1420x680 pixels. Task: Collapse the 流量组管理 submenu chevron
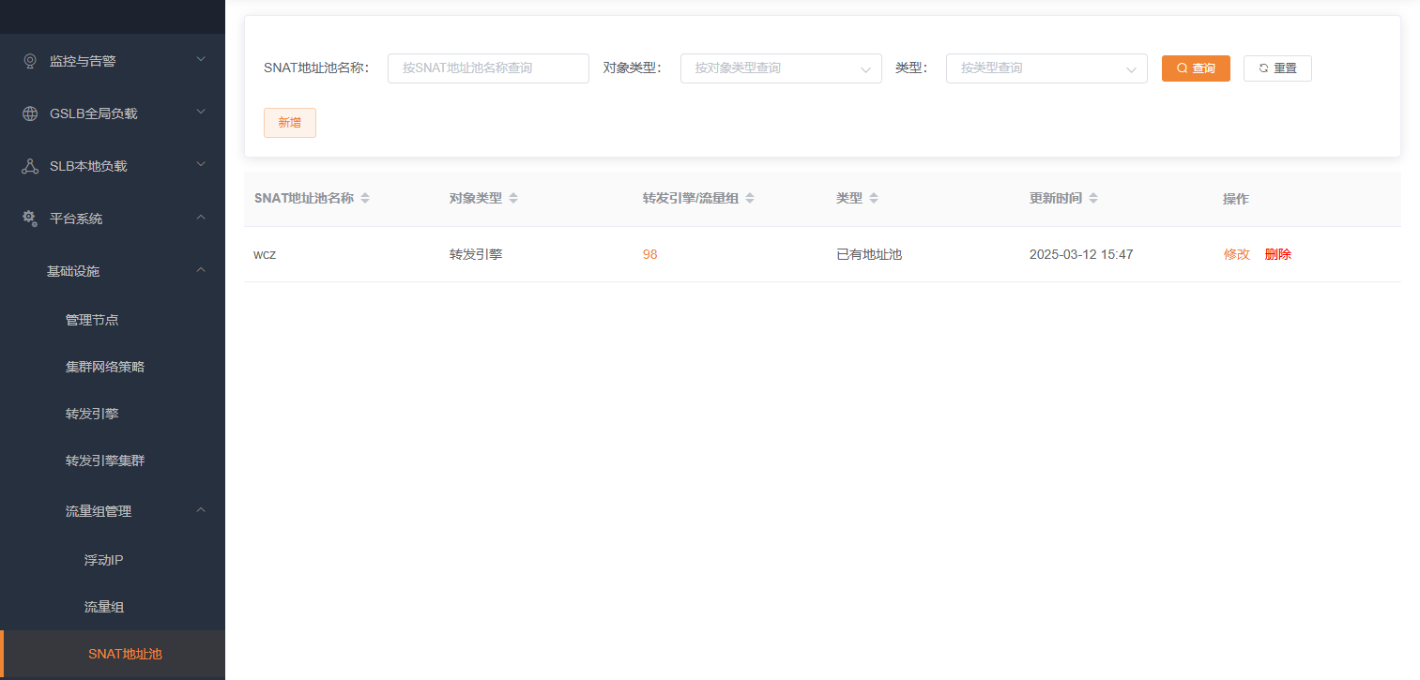200,511
